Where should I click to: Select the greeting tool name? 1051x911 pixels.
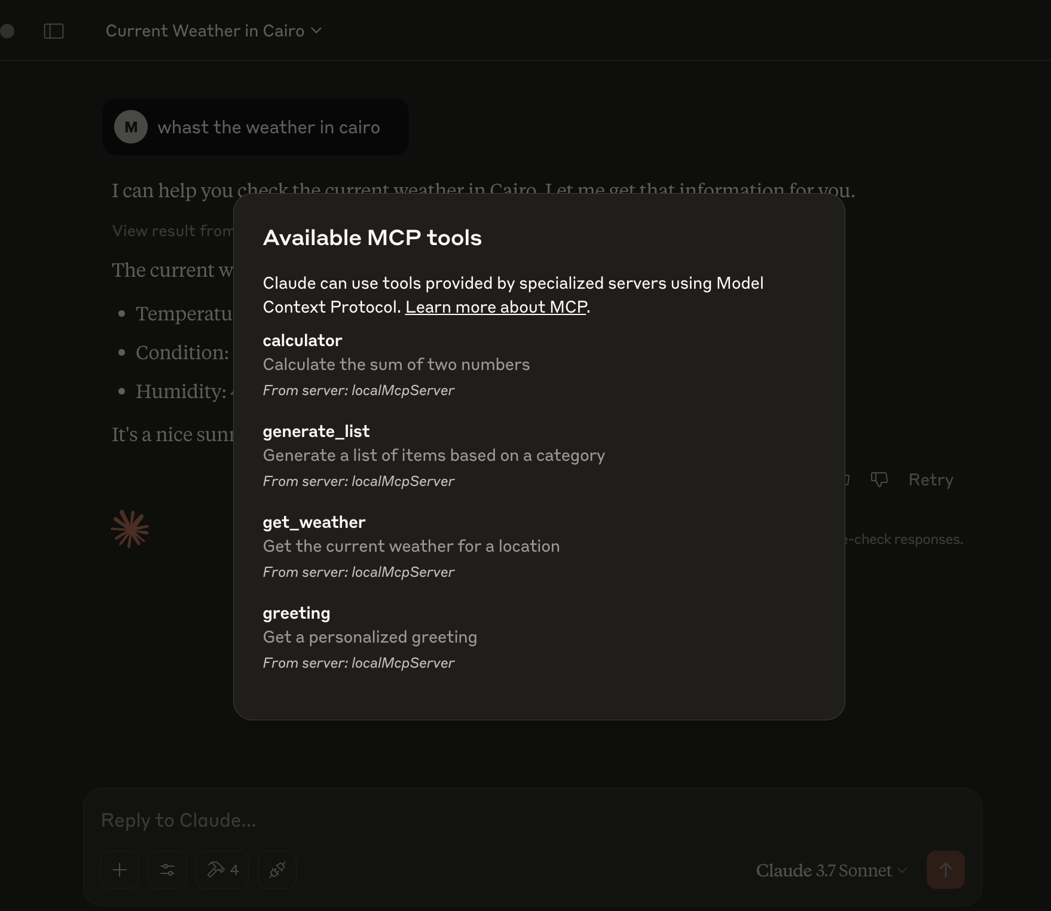[297, 613]
